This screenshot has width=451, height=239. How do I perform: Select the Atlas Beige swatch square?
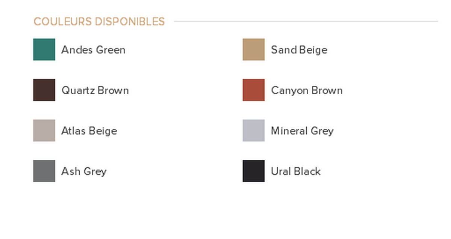[x=44, y=130]
